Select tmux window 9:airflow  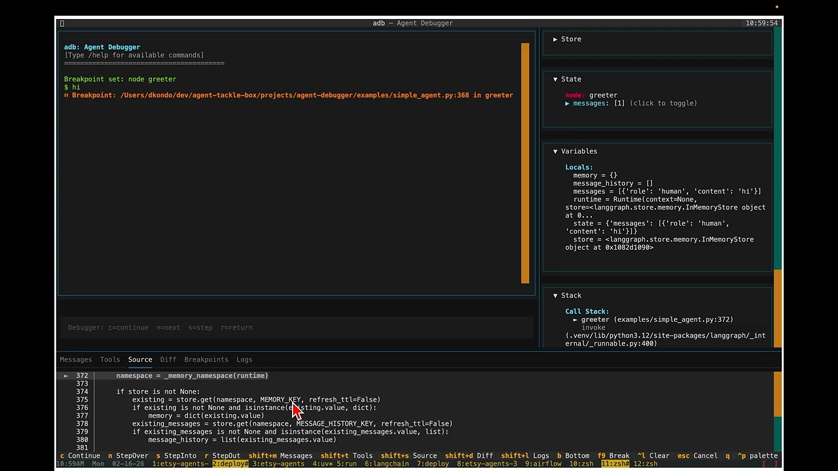pos(543,464)
